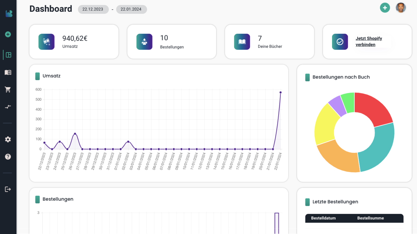The image size is (417, 234).
Task: Click the bar in Bestellungen chart
Action: tap(277, 223)
